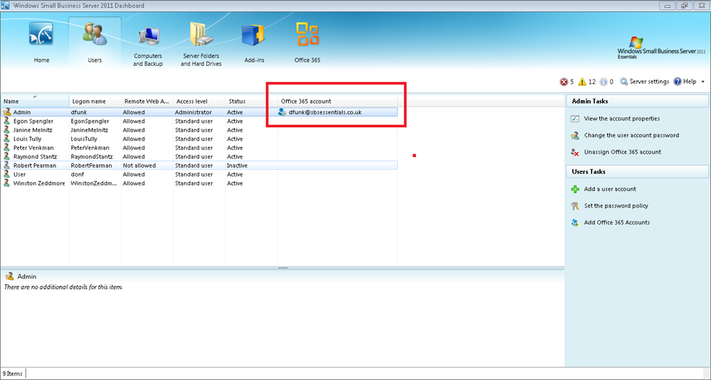Click Change the user account password
711x380 pixels.
tap(631, 135)
